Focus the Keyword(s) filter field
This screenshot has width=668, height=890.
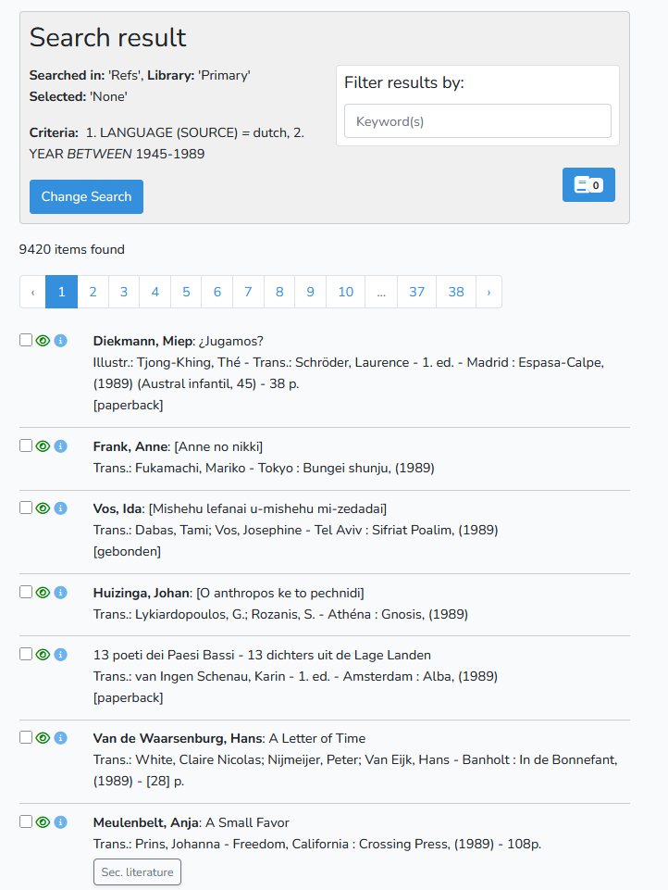pyautogui.click(x=477, y=121)
